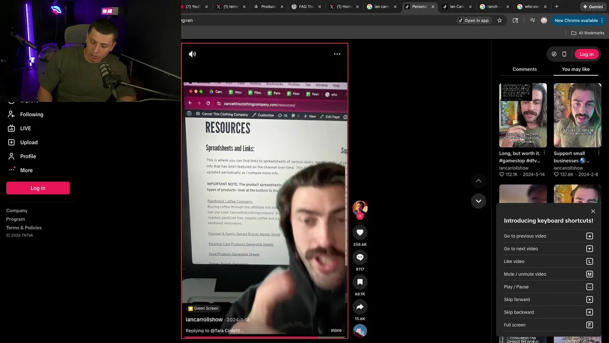Click the Open in app button
This screenshot has width=609, height=343.
coord(473,20)
